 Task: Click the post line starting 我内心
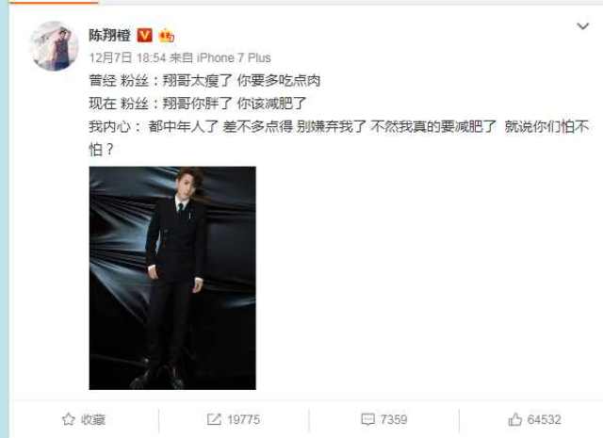coord(339,138)
